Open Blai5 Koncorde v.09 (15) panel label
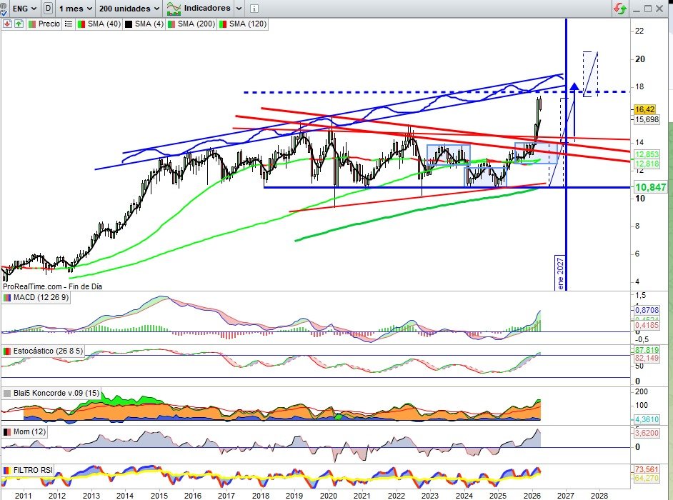Image resolution: width=673 pixels, height=500 pixels. [56, 393]
